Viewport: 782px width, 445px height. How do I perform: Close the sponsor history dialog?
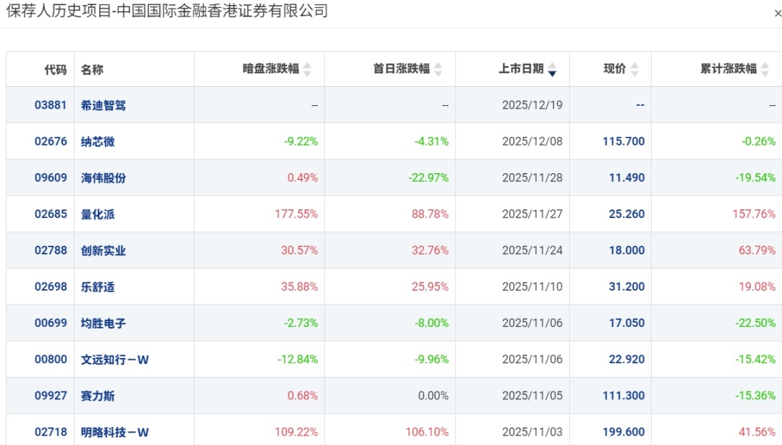(778, 14)
